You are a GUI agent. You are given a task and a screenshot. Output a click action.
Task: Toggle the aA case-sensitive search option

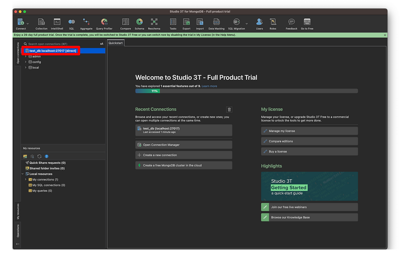click(x=102, y=44)
